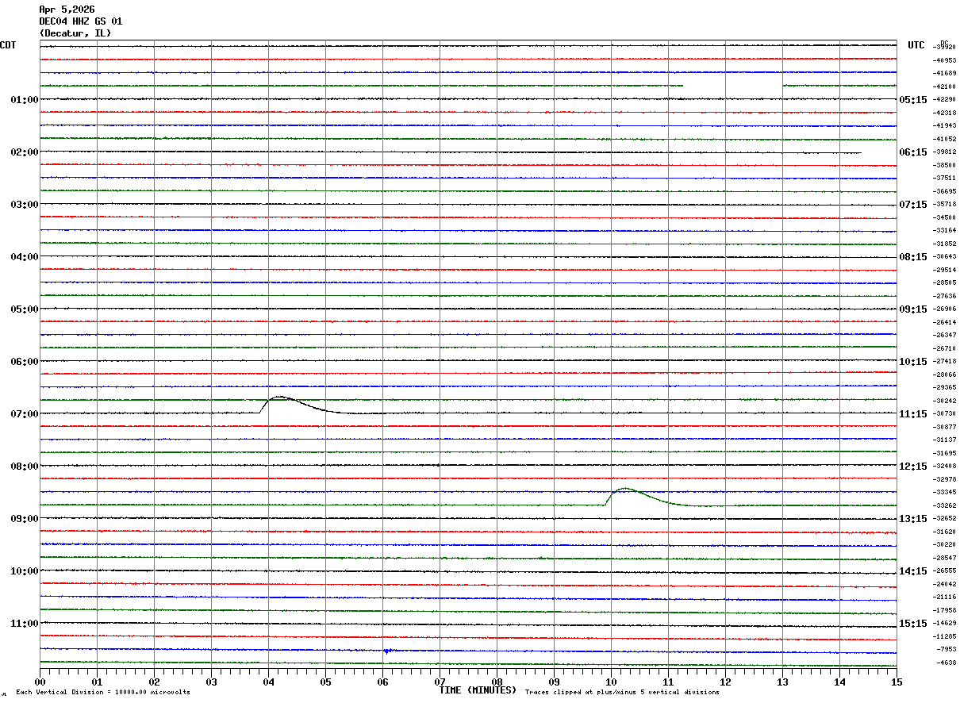Select the 03:00 CDT row label
The width and height of the screenshot is (960, 703).
tap(25, 205)
